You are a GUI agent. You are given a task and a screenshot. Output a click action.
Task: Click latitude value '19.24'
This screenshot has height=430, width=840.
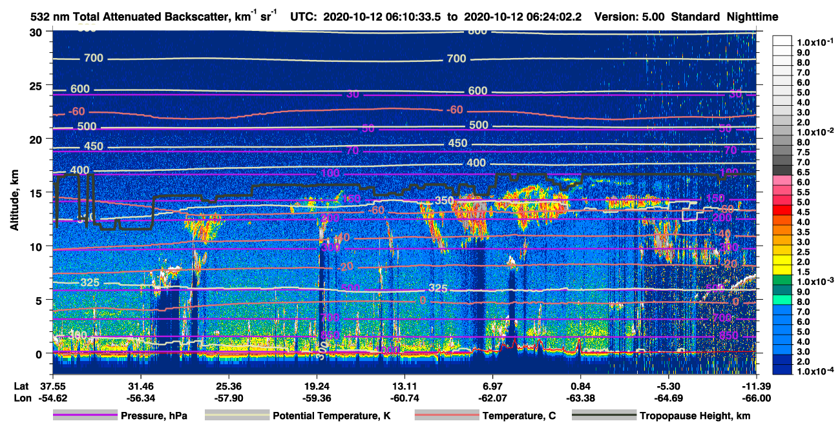point(316,386)
